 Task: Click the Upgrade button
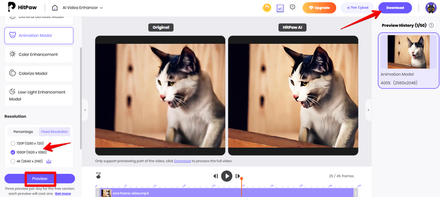pos(319,8)
